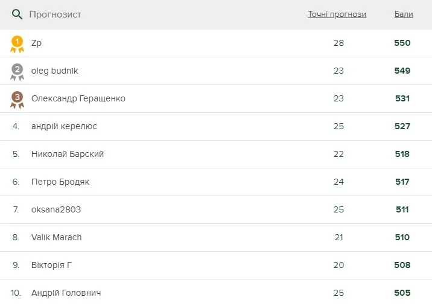Click the 28 exact forecasts value
Image resolution: width=432 pixels, height=306 pixels.
click(338, 43)
